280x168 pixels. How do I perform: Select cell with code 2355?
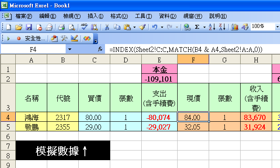63,127
